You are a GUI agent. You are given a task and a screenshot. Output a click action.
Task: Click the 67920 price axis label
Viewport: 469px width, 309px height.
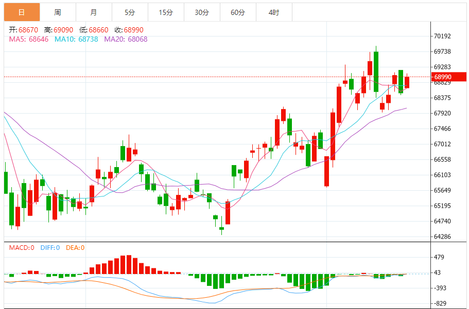click(442, 113)
